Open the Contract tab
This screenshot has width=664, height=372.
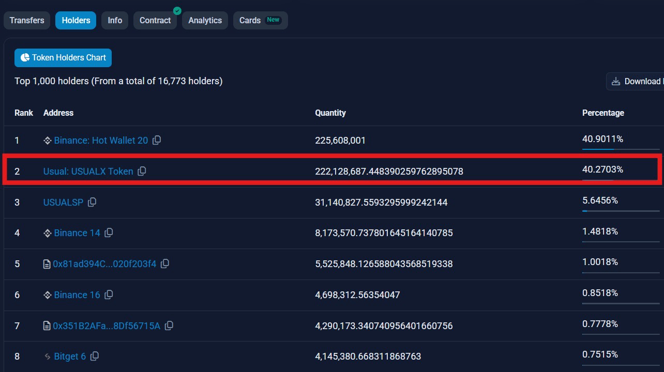(155, 21)
